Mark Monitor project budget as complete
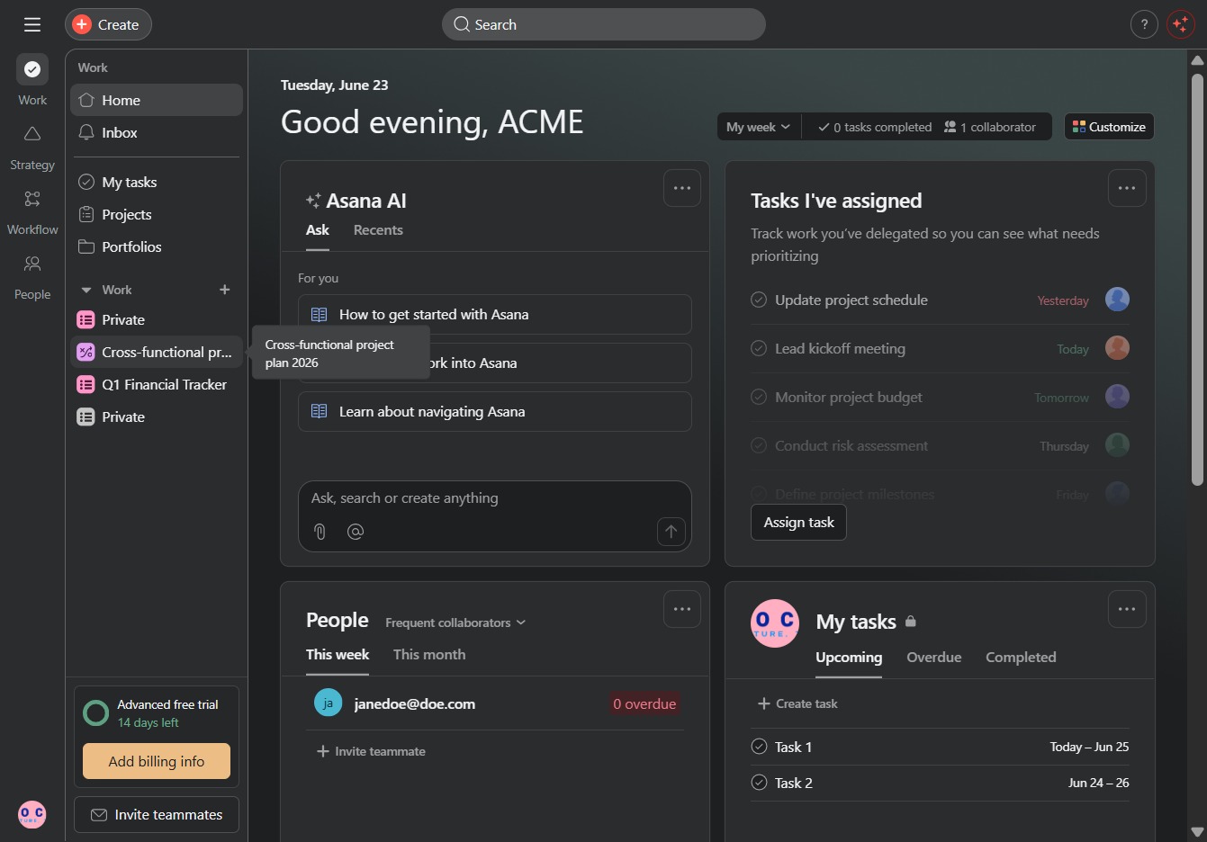Image resolution: width=1207 pixels, height=842 pixels. pyautogui.click(x=759, y=397)
